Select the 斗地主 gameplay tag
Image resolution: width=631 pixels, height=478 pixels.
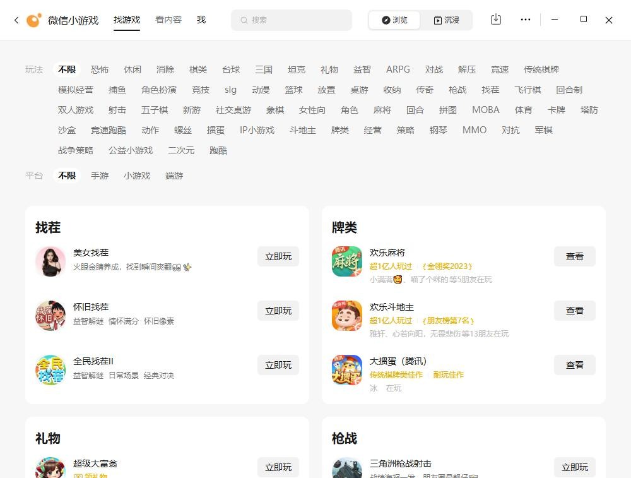point(303,130)
